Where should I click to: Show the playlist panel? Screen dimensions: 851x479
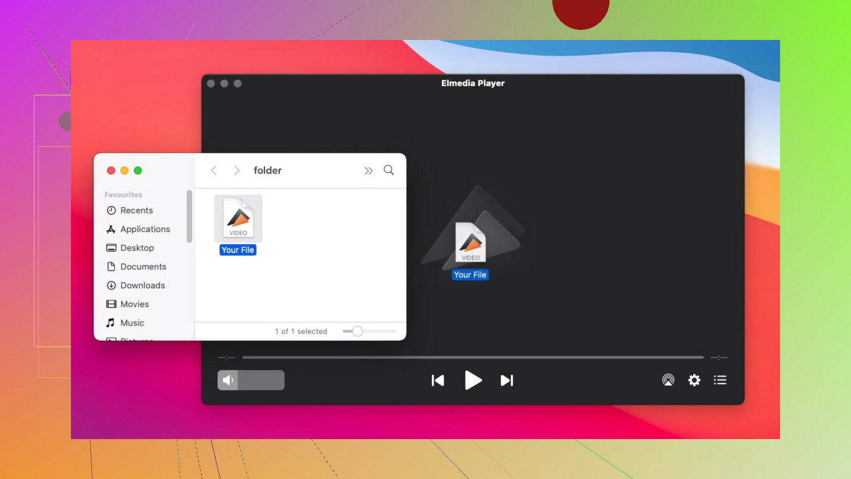[x=720, y=380]
